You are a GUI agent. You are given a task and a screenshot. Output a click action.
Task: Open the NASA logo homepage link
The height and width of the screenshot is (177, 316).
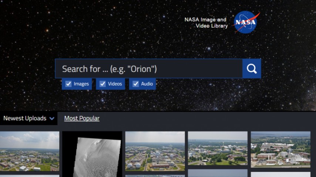click(x=246, y=22)
